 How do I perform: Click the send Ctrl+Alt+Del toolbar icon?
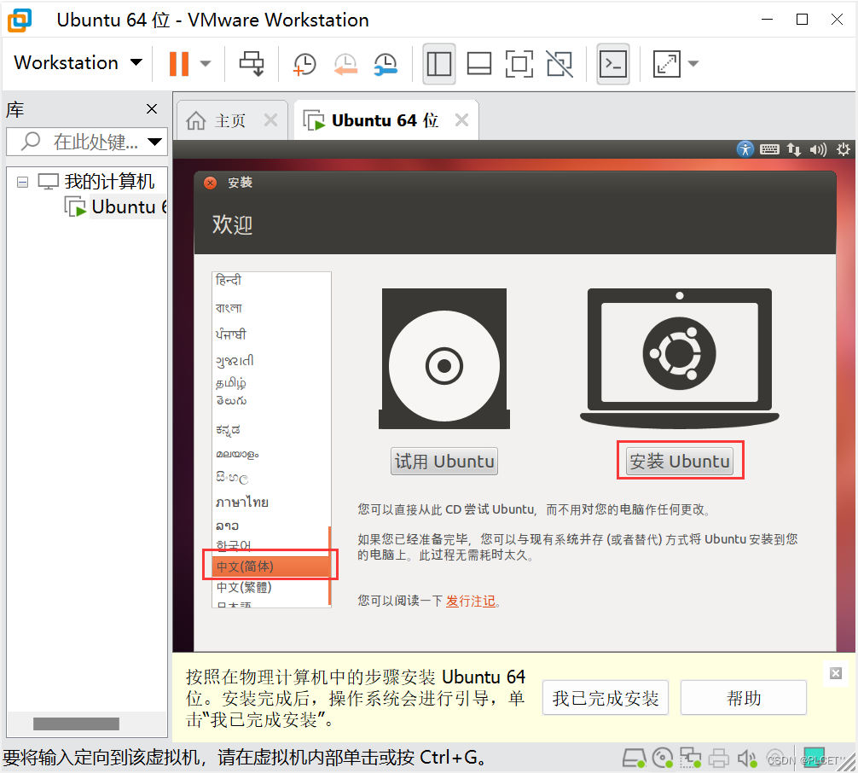click(252, 63)
